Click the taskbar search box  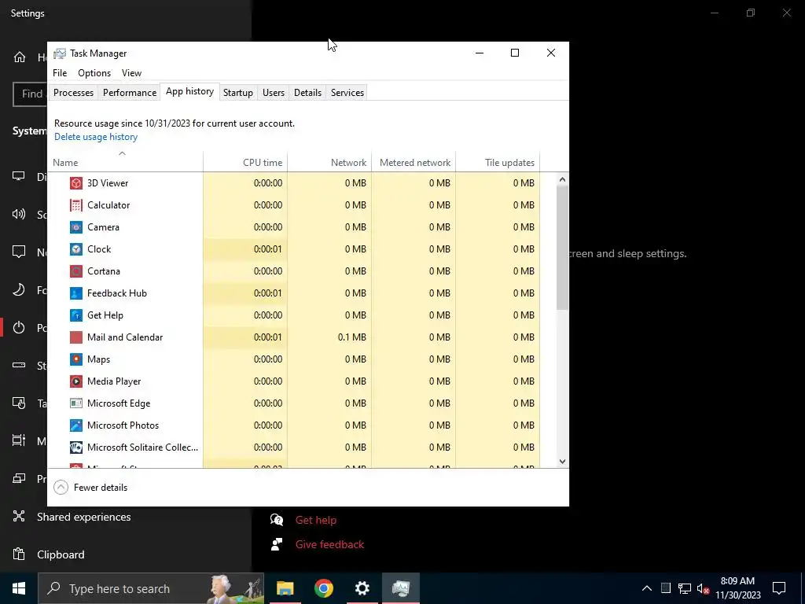pyautogui.click(x=151, y=588)
